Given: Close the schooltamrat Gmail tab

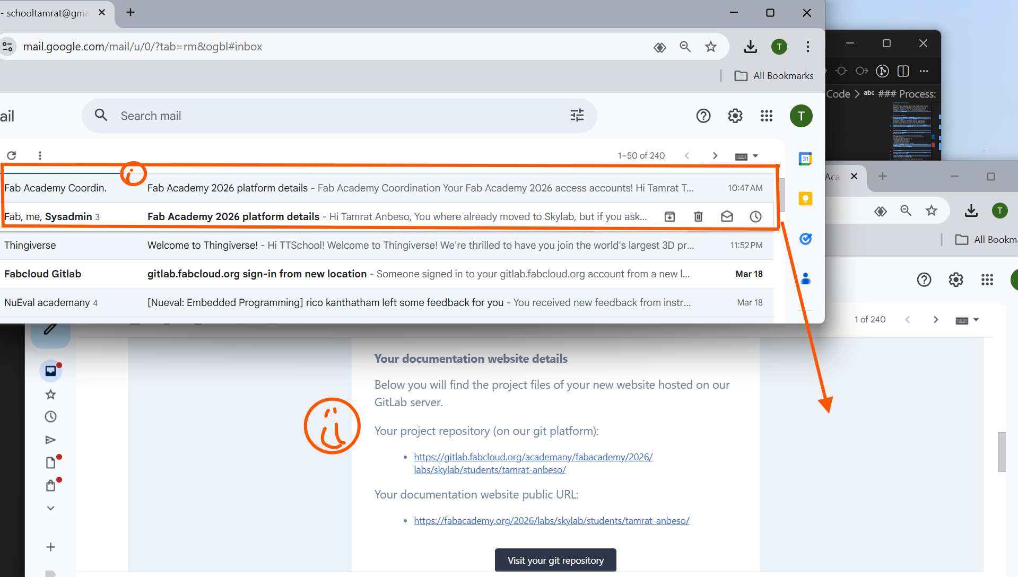Looking at the screenshot, I should pos(102,12).
